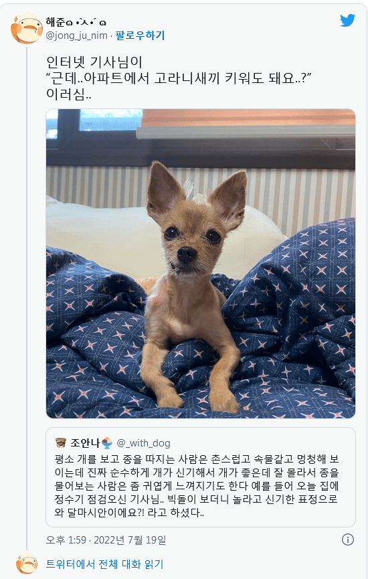This screenshot has width=368, height=579.
Task: Open the tweet info circle icon
Action: (x=348, y=540)
